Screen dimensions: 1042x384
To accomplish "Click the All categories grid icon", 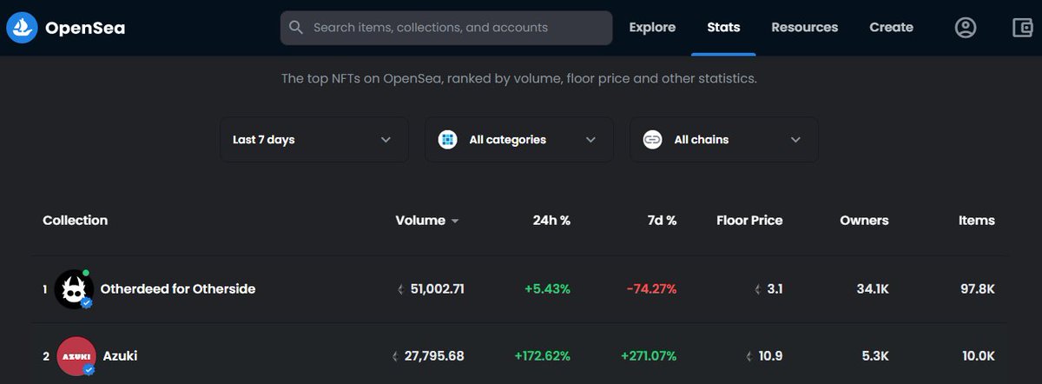I will (x=448, y=139).
